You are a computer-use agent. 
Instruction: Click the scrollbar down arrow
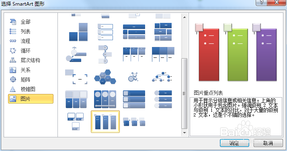tap(184, 133)
